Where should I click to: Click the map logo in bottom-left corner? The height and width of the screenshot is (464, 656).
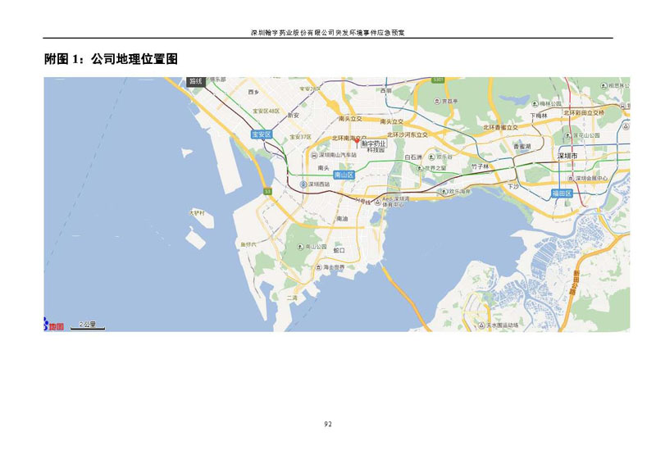tap(53, 326)
